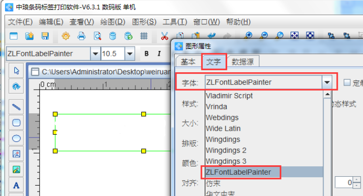Select the text A tool
This screenshot has height=196, width=363.
(x=16, y=186)
